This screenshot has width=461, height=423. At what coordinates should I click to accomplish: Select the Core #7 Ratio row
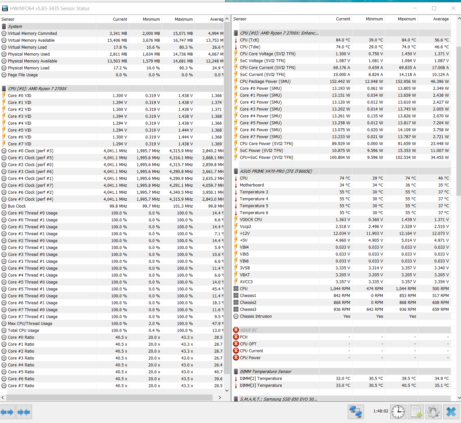[x=112, y=386]
